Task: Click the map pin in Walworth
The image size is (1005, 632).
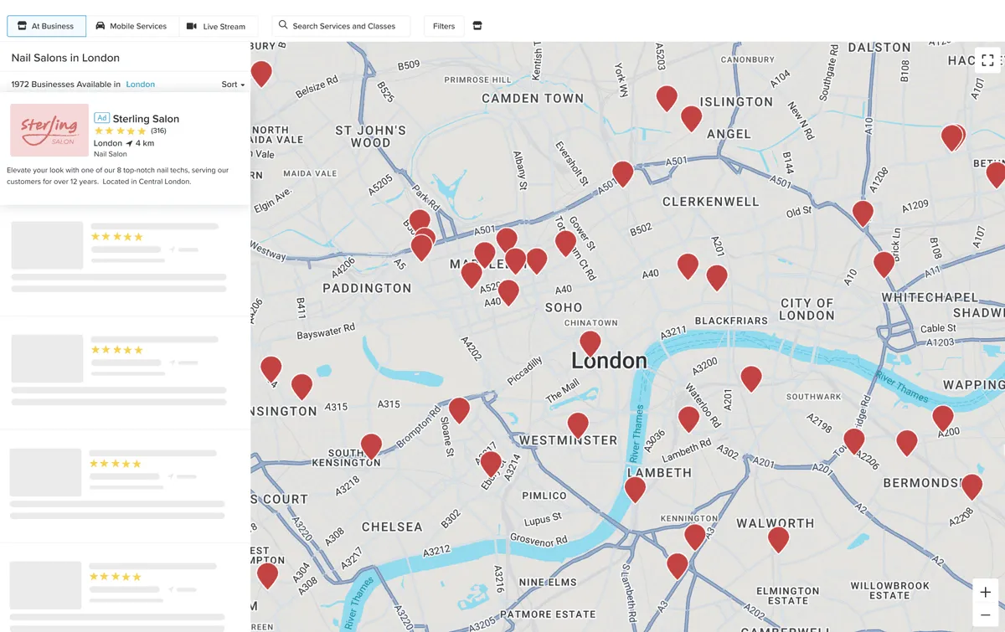Action: [x=779, y=540]
